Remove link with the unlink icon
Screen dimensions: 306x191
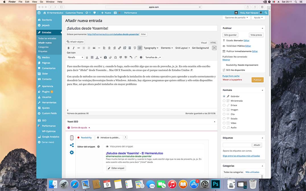coord(124,48)
